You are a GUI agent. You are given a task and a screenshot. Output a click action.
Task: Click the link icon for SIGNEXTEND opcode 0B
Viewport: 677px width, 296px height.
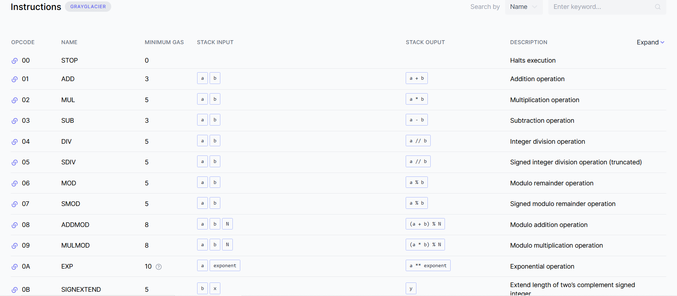click(x=15, y=290)
